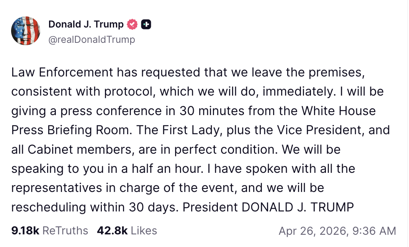This screenshot has height=247, width=409.
Task: Open the Donald J. Trump display name
Action: [86, 24]
